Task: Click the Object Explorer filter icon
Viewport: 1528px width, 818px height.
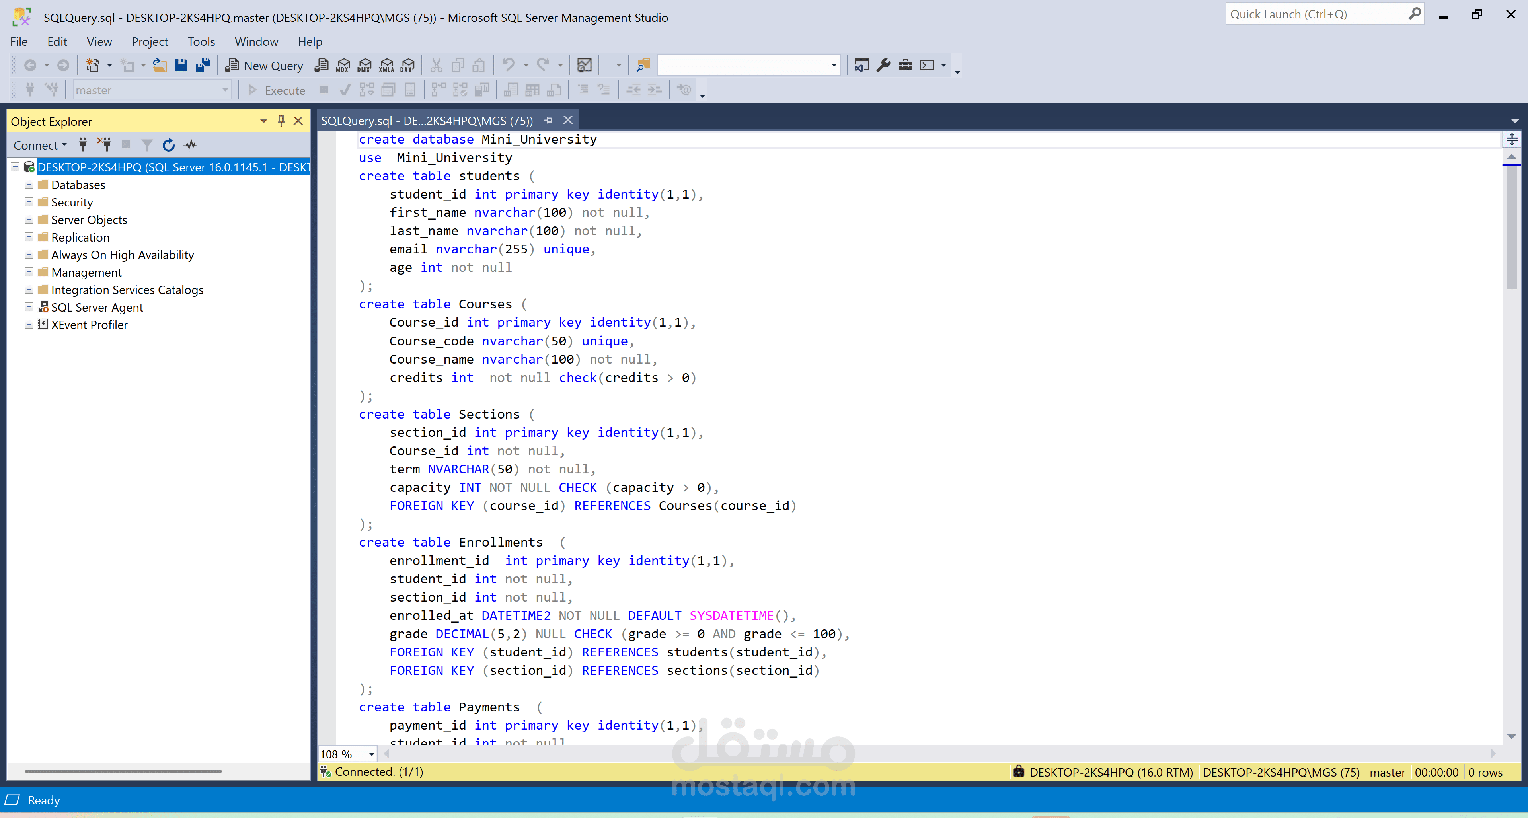Action: tap(147, 145)
